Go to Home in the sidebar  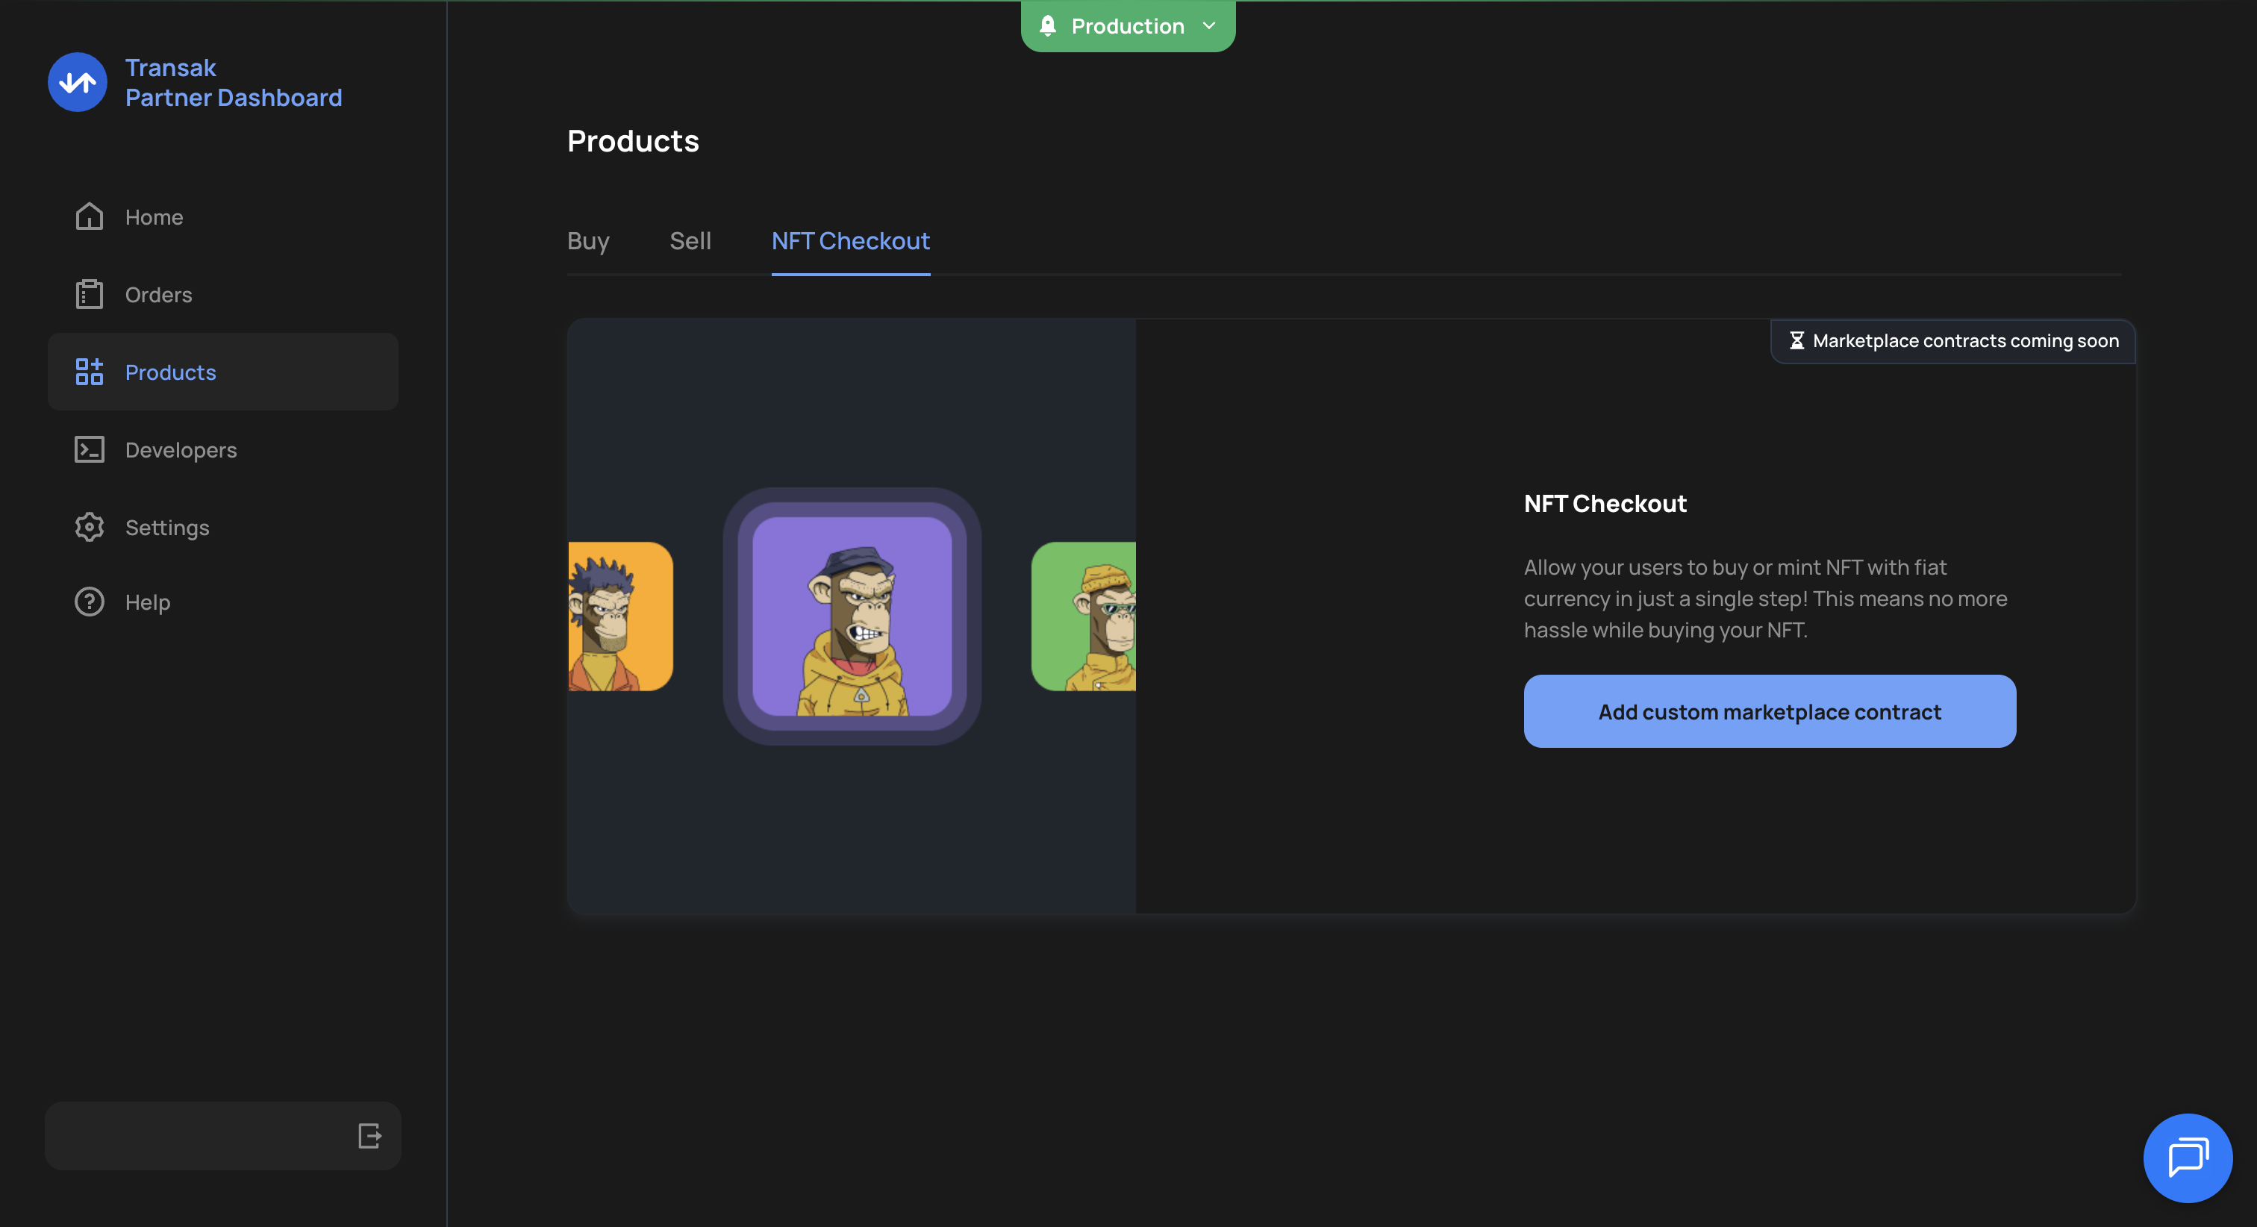(x=222, y=216)
